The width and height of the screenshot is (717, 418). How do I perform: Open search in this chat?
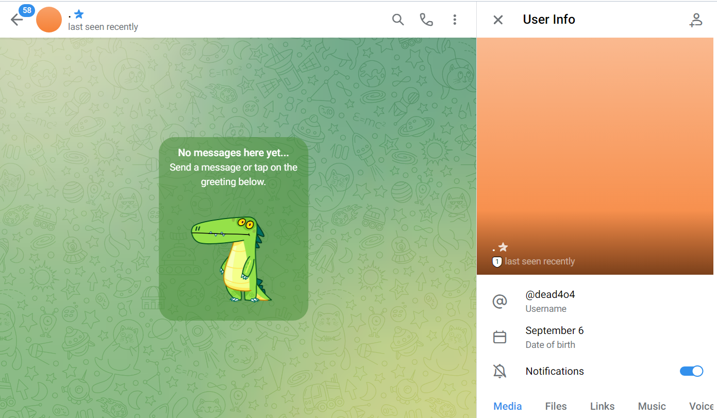coord(397,20)
